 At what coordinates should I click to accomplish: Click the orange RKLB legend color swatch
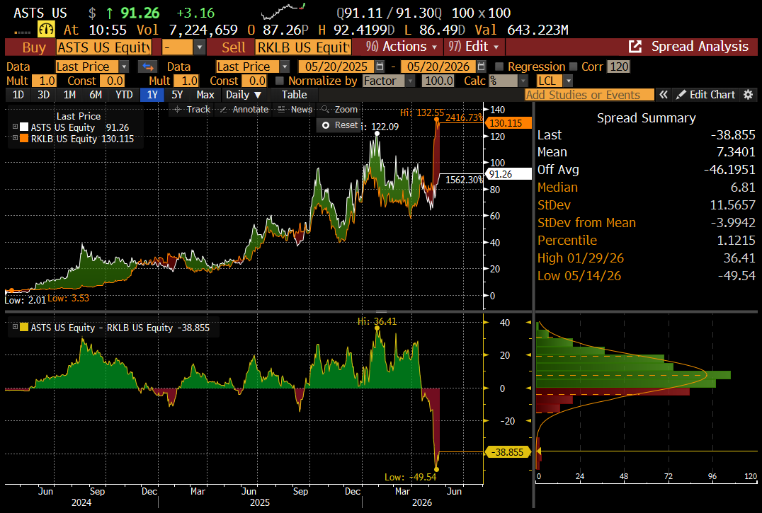(24, 139)
